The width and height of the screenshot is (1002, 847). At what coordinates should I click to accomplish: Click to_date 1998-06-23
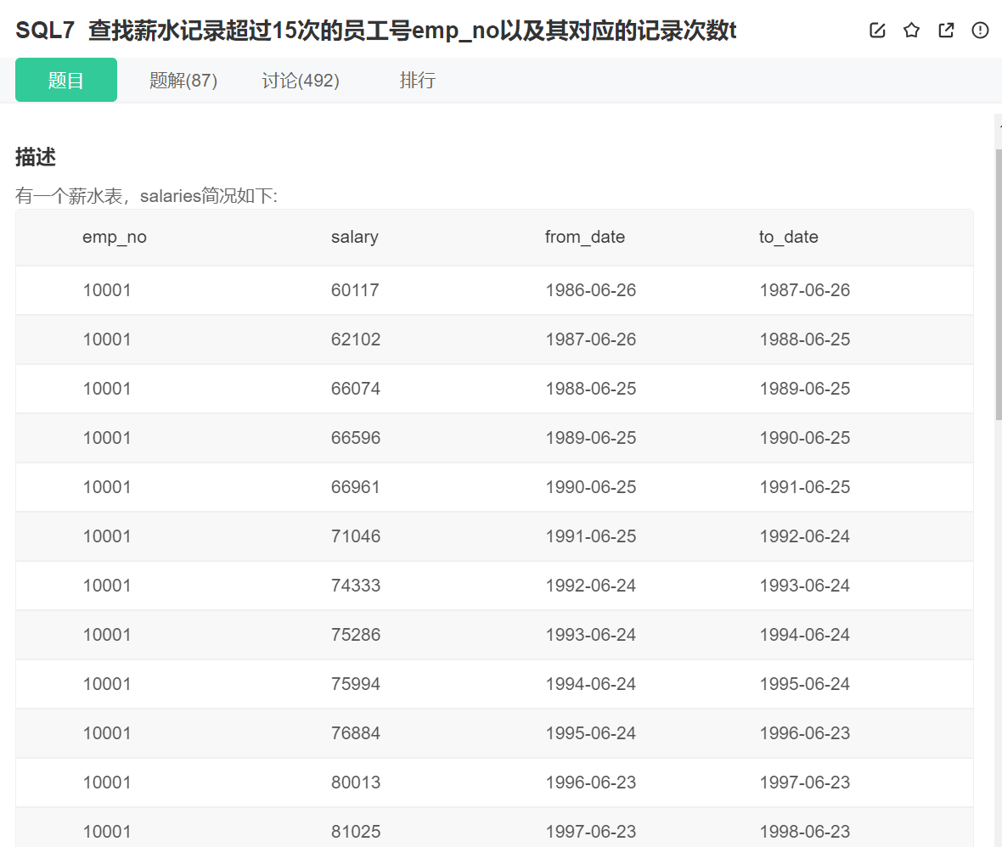804,831
